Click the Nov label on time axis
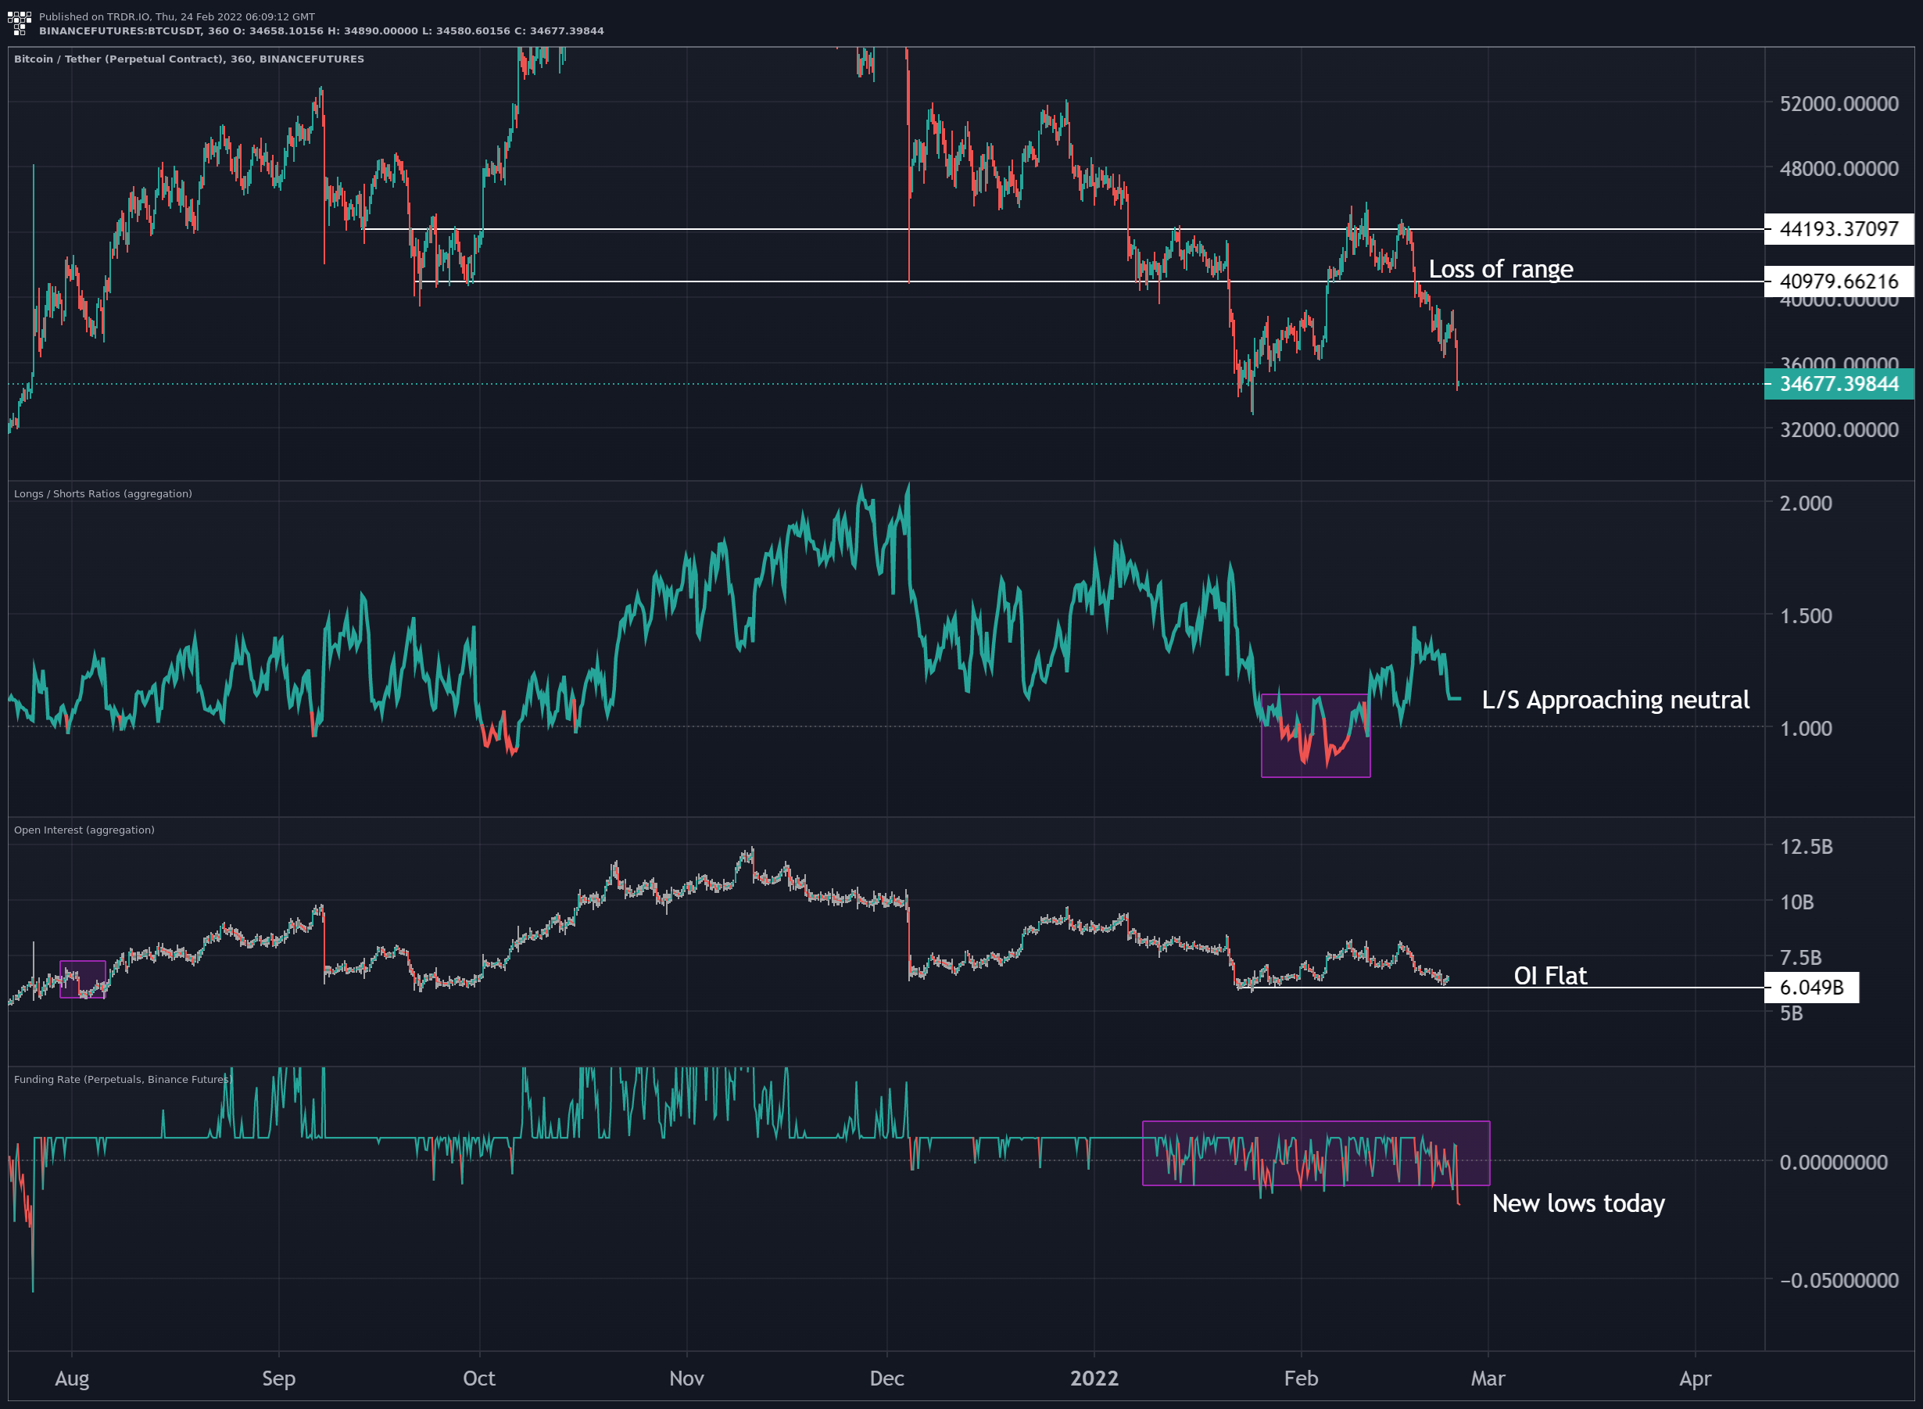 click(x=686, y=1378)
